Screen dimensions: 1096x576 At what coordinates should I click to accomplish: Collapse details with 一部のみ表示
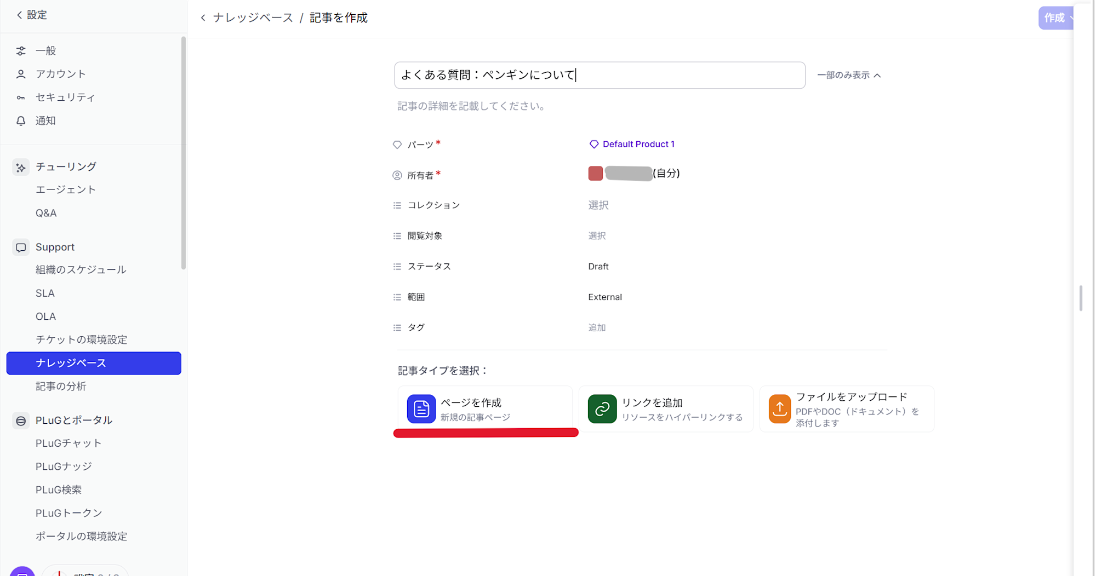pos(849,76)
